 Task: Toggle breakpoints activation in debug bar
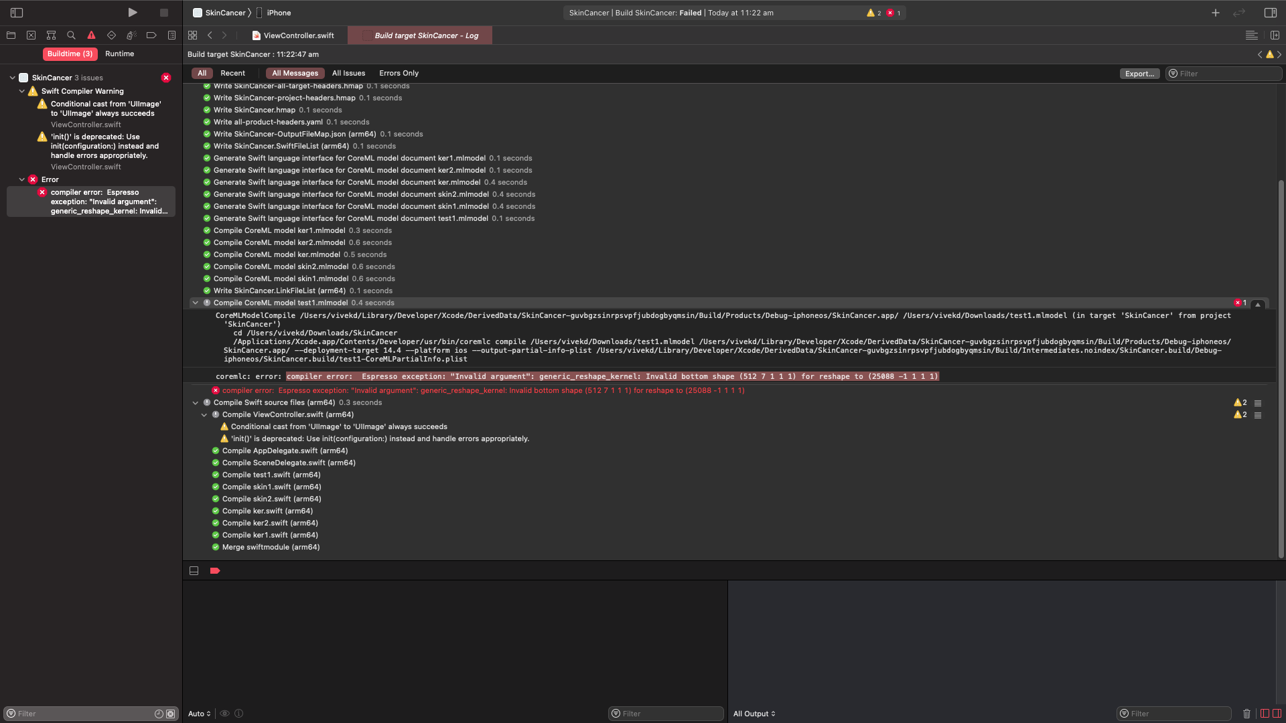click(x=215, y=571)
